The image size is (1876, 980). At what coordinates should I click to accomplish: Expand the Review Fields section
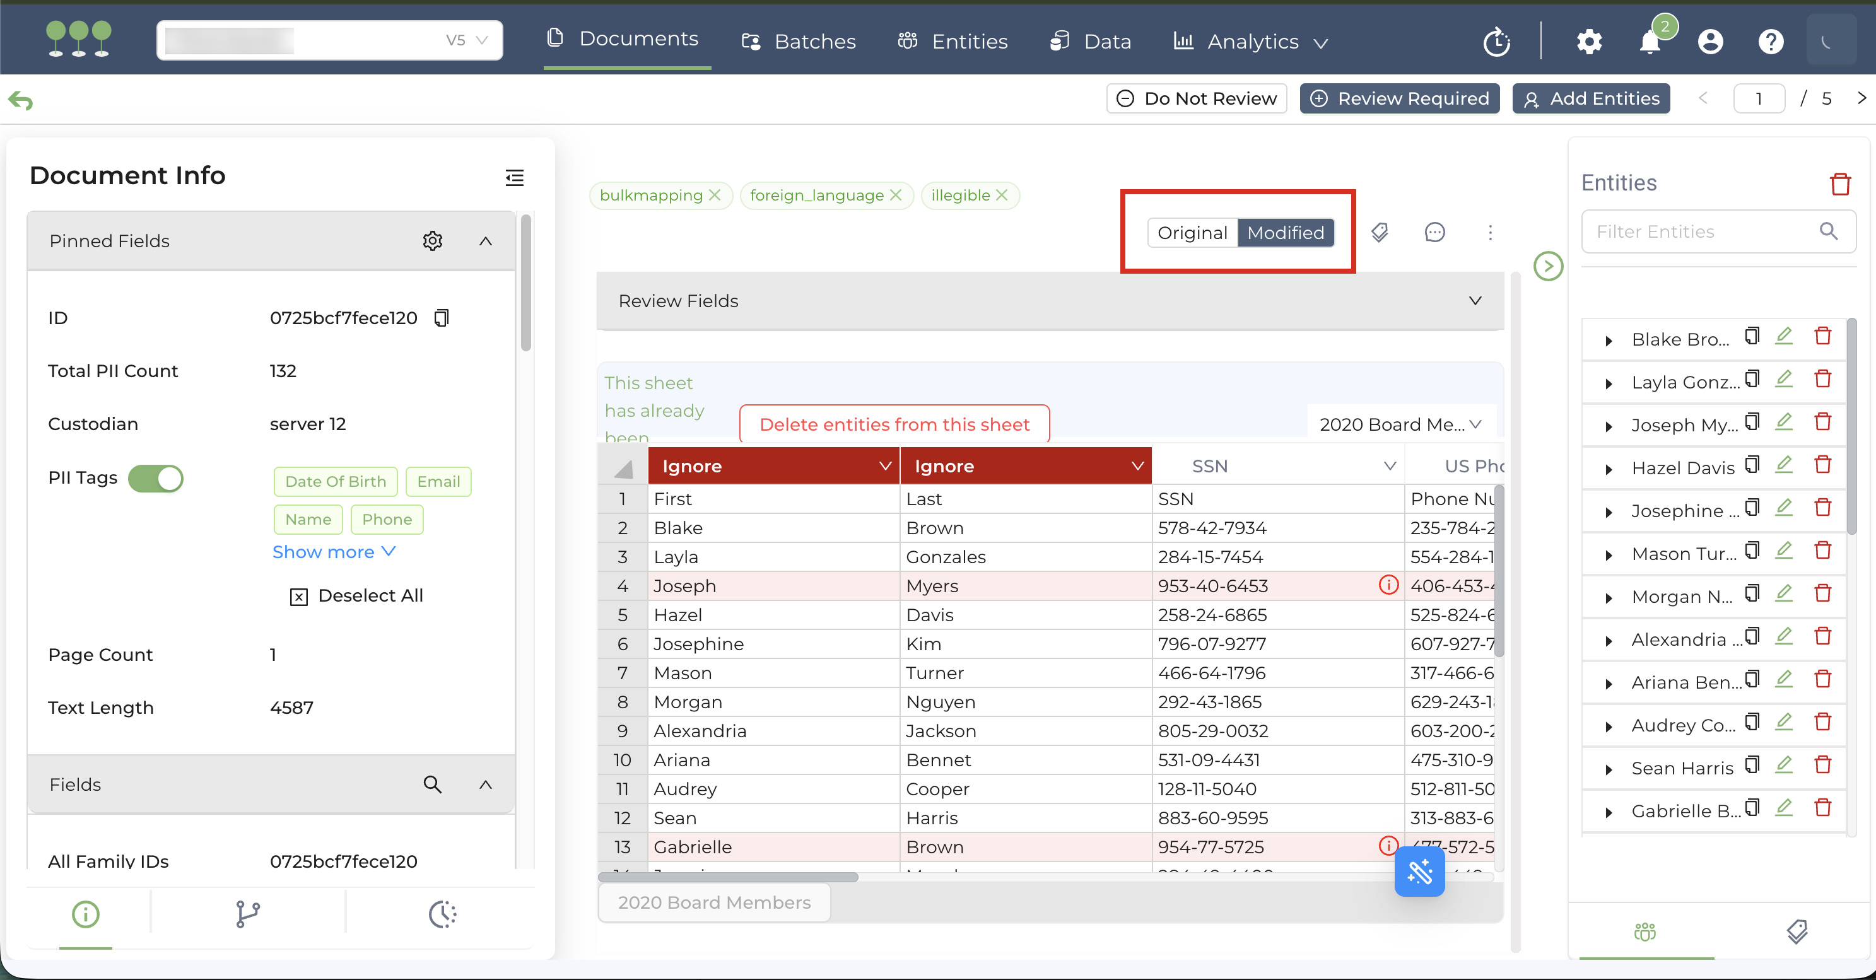(x=1475, y=301)
